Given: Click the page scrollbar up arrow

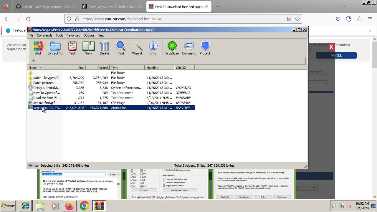Looking at the screenshot, I should pos(375,39).
